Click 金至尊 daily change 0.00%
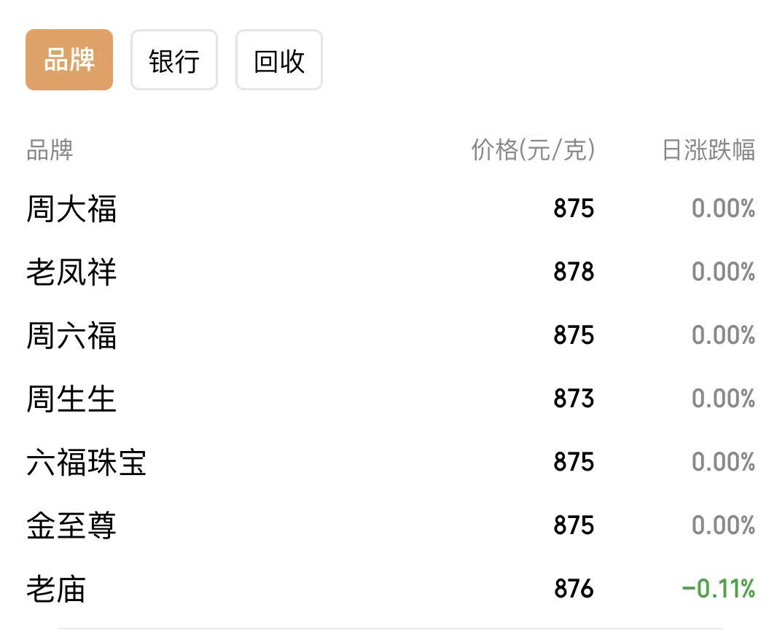 pyautogui.click(x=724, y=525)
